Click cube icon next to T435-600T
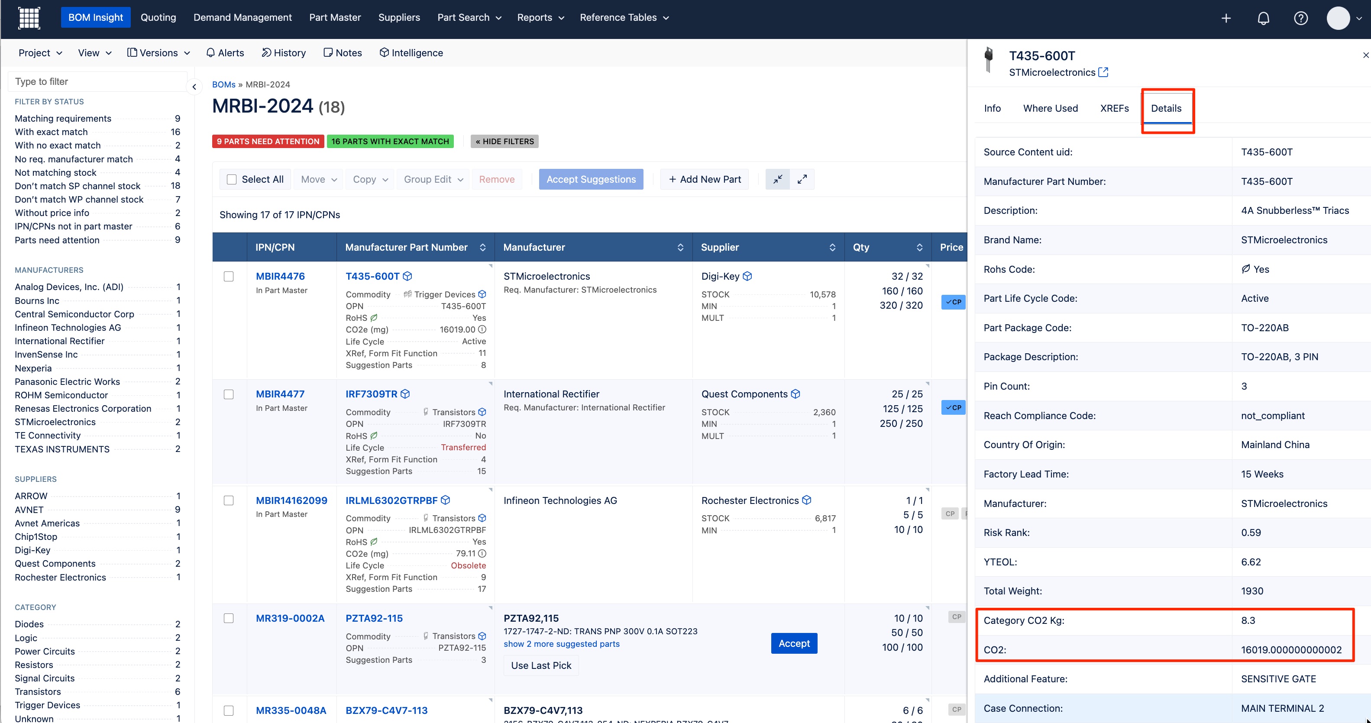The height and width of the screenshot is (723, 1371). click(407, 276)
